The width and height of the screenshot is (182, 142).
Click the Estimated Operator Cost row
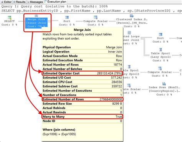[x=82, y=73]
